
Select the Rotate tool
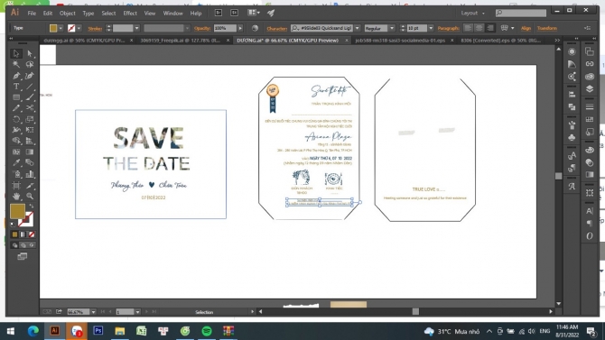(x=16, y=119)
